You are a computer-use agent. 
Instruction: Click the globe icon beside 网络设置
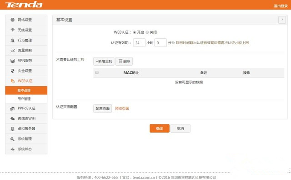point(12,20)
